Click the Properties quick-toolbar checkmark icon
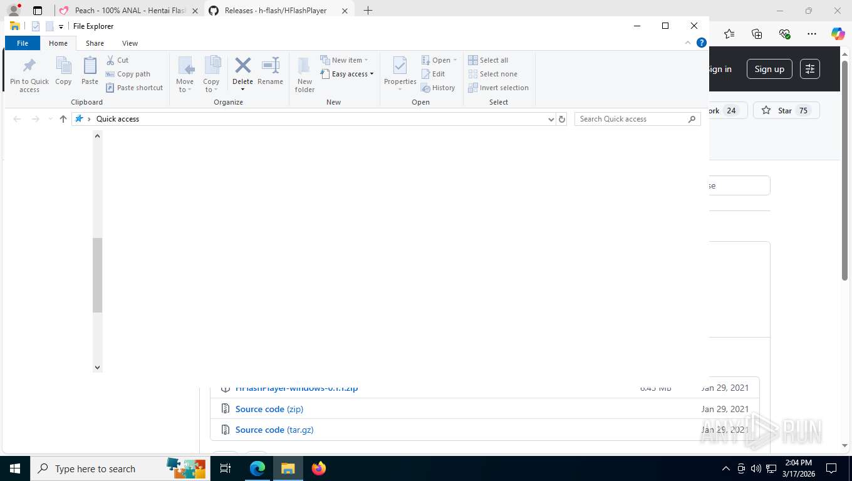Viewport: 852px width, 481px height. point(36,26)
